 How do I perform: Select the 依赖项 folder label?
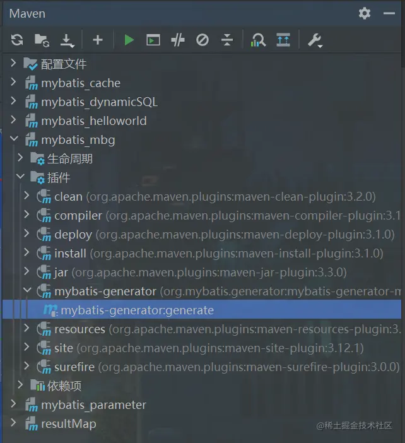[x=64, y=386]
